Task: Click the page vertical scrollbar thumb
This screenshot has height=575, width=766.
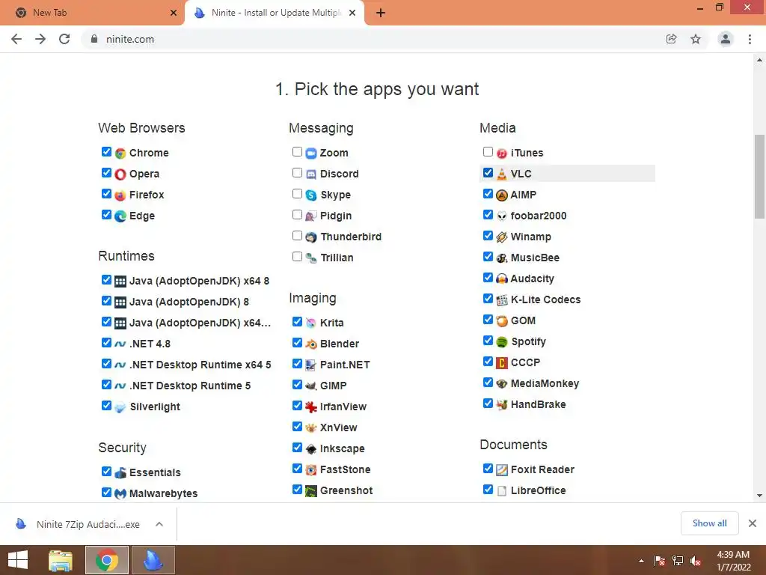Action: (x=759, y=177)
